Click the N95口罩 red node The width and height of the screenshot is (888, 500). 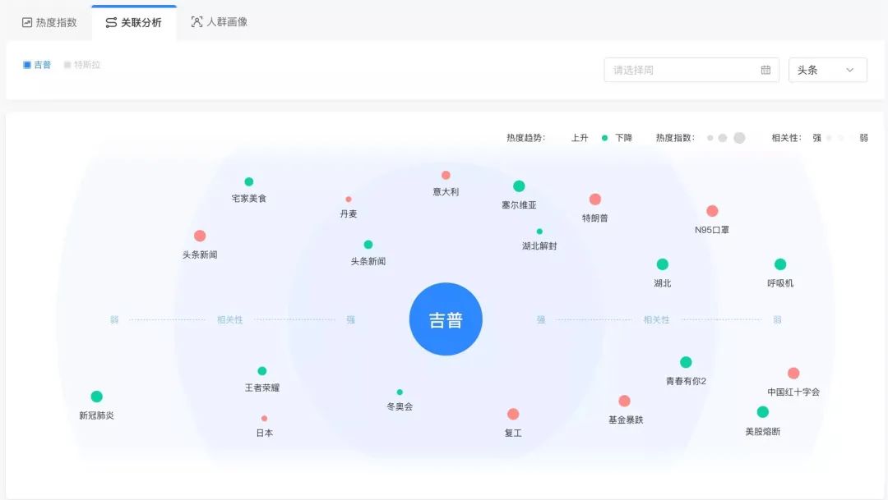(712, 211)
